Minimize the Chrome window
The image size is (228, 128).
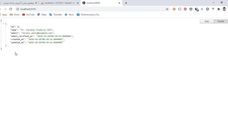(x=213, y=2)
